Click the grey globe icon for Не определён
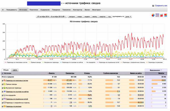 tap(5, 95)
